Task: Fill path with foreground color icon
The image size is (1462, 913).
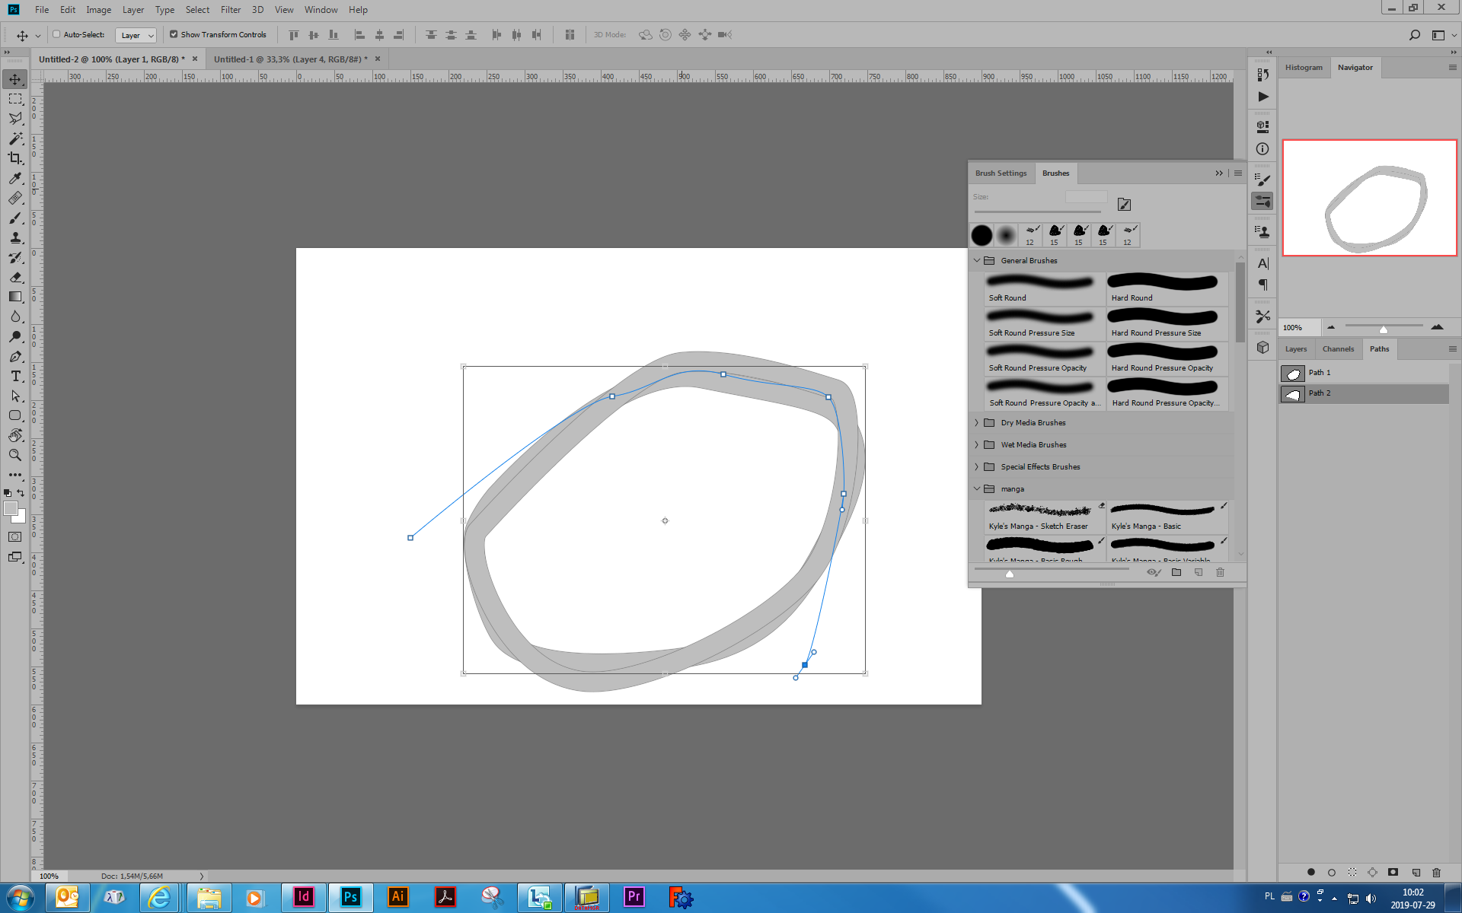Action: pyautogui.click(x=1311, y=872)
